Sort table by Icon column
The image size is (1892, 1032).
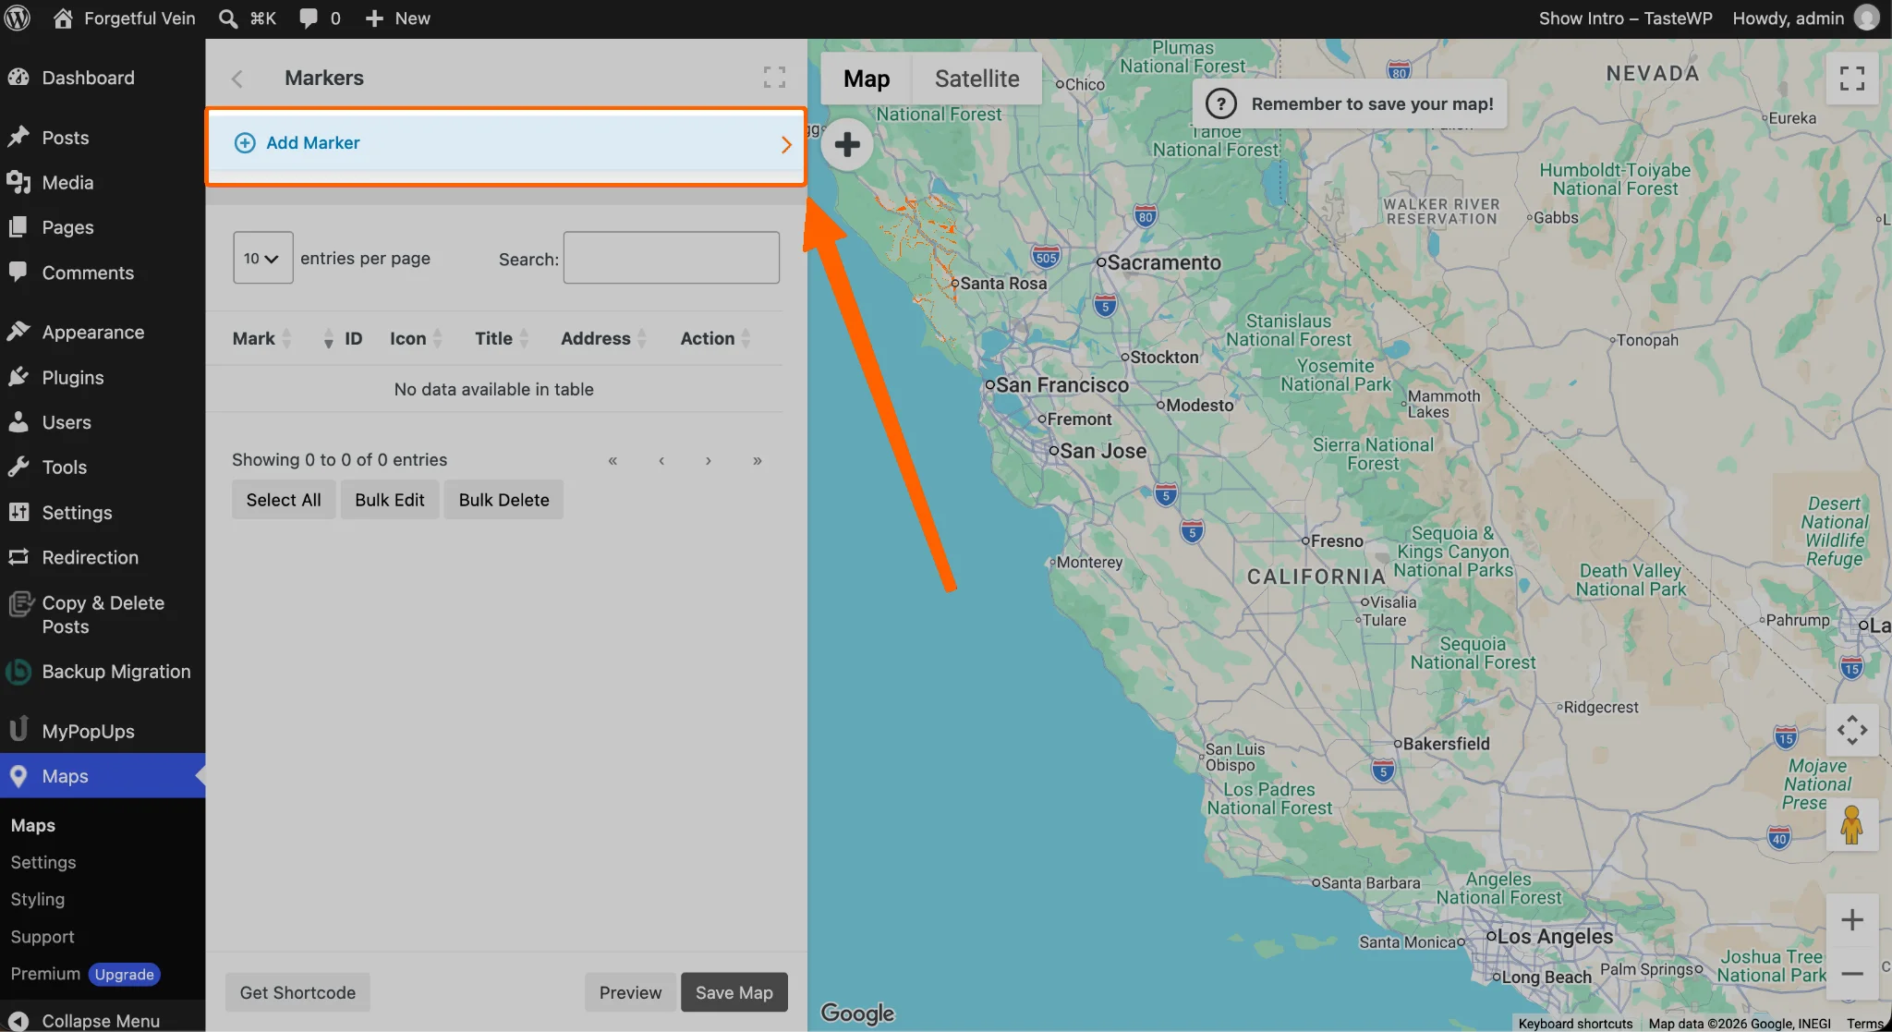416,338
